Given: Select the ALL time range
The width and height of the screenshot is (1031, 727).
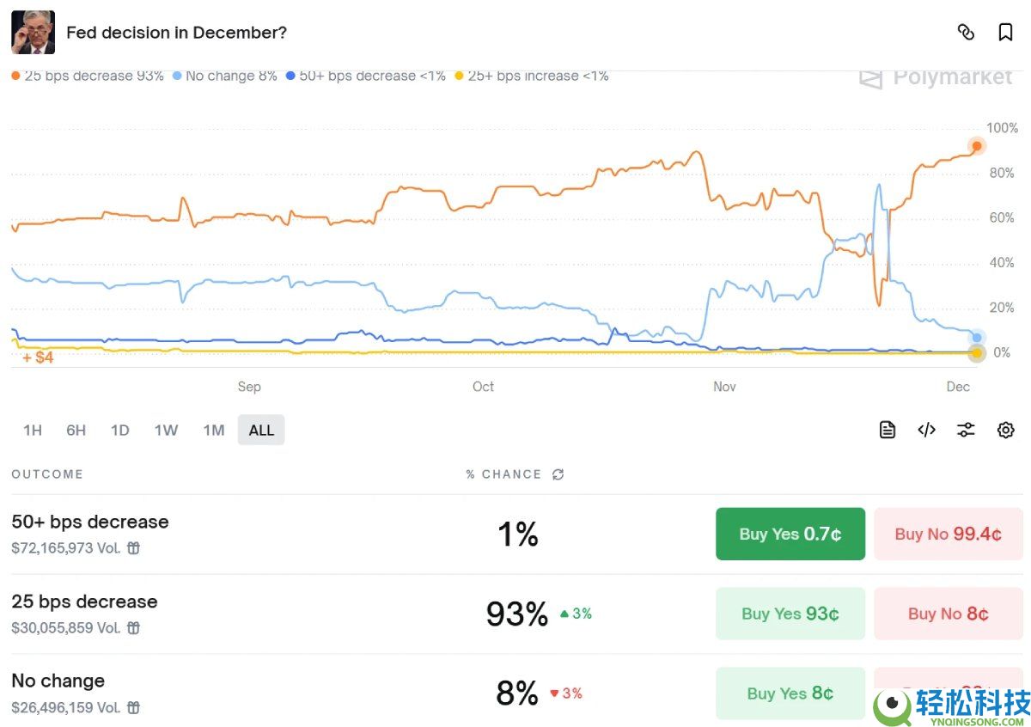Looking at the screenshot, I should [x=261, y=430].
